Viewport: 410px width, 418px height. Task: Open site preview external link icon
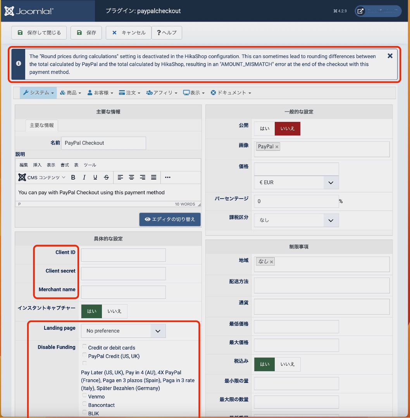click(x=360, y=11)
